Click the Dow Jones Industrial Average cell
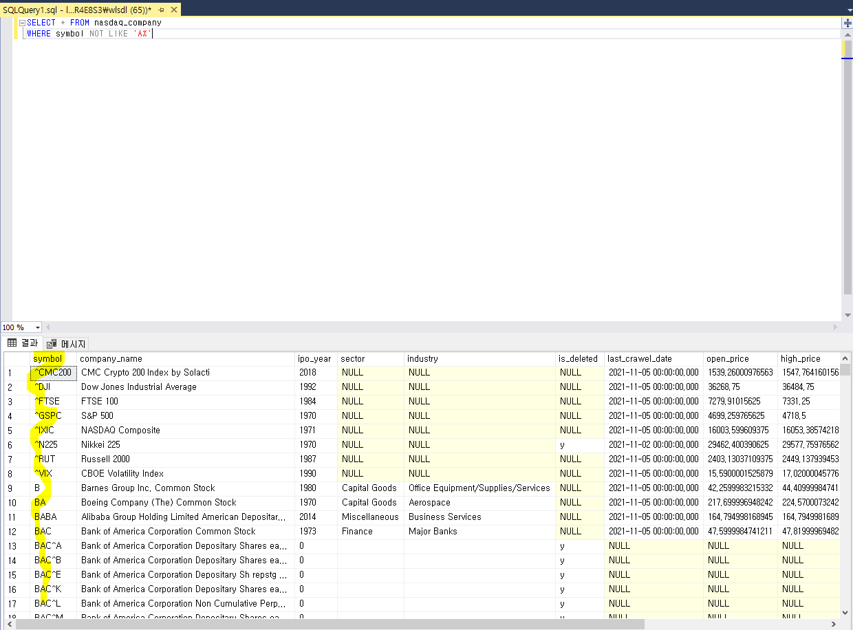The width and height of the screenshot is (853, 630). pos(186,387)
